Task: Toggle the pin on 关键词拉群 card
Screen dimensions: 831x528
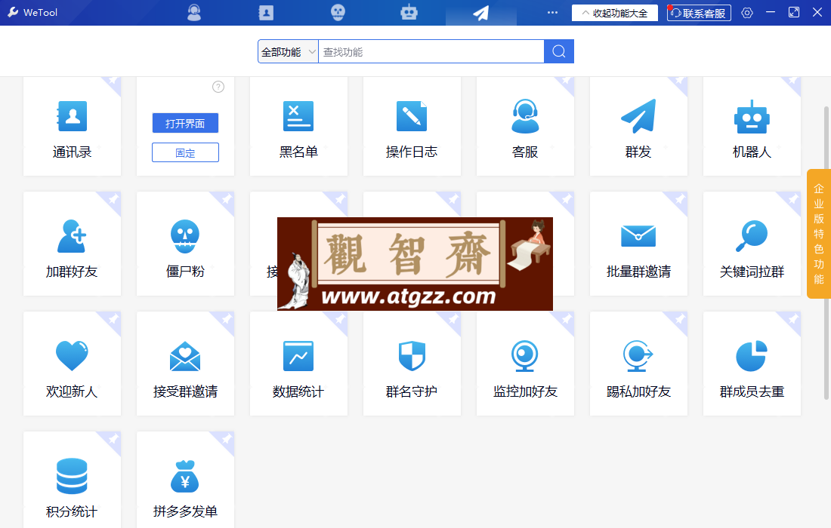Action: [x=792, y=199]
